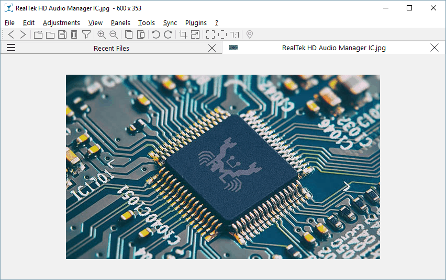Toggle full screen view icon

(210, 34)
